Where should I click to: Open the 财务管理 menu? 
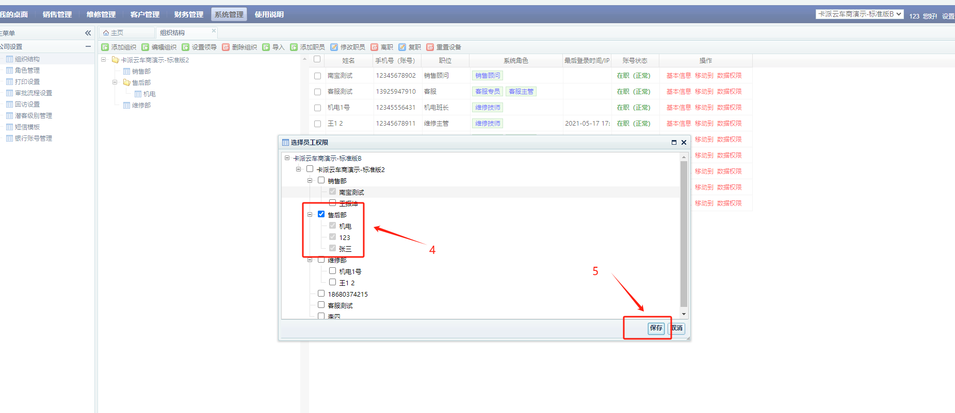188,14
